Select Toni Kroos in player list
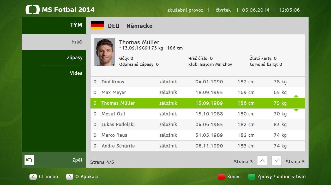Image resolution: width=331 pixels, height=185 pixels. click(x=113, y=82)
